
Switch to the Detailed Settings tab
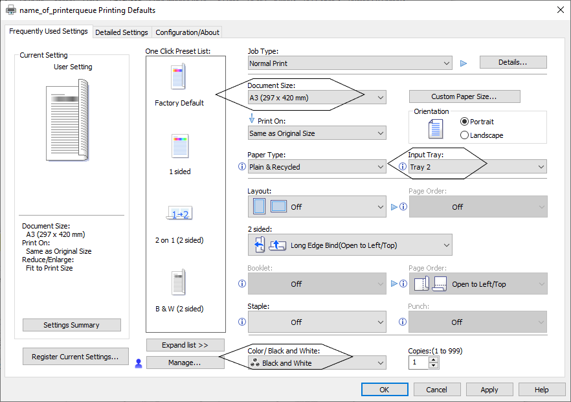[x=122, y=32]
